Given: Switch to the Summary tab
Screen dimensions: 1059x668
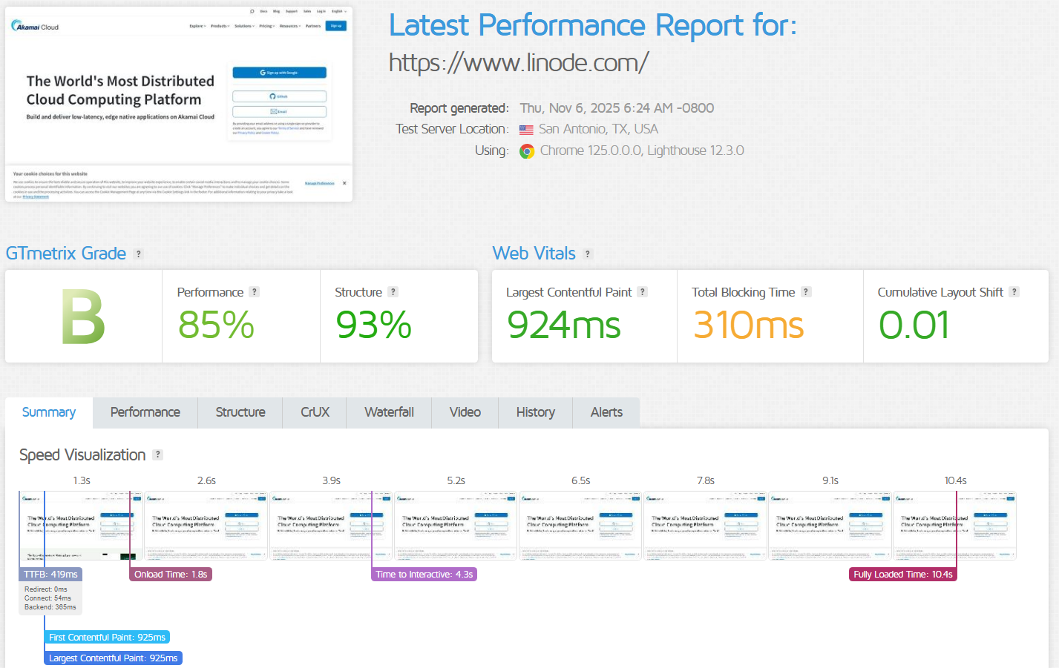Looking at the screenshot, I should pyautogui.click(x=49, y=412).
